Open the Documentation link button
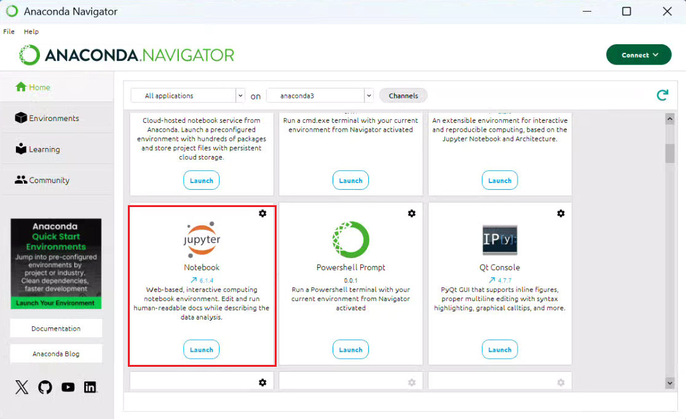The height and width of the screenshot is (419, 686). [56, 329]
